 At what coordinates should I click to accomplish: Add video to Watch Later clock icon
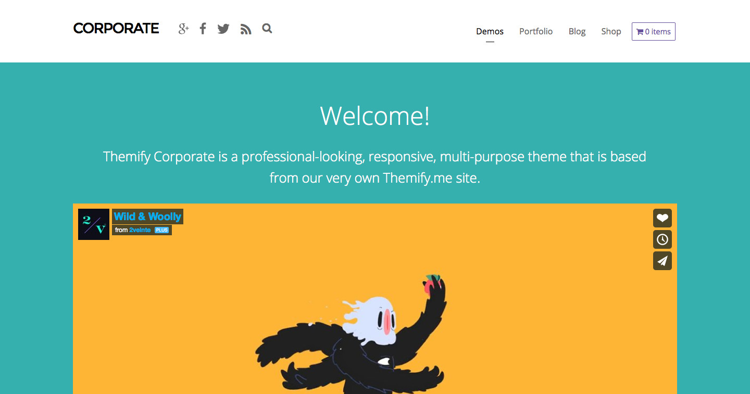point(662,239)
